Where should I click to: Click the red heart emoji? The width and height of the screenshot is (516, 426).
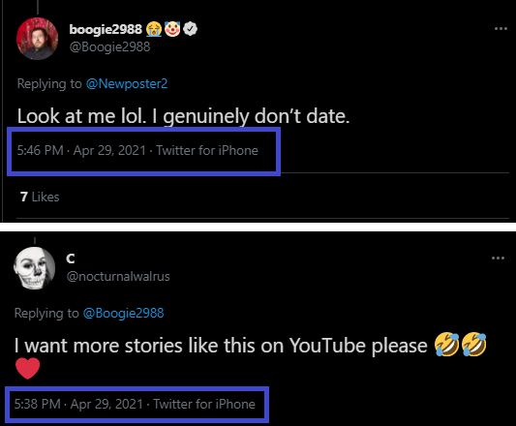click(28, 368)
